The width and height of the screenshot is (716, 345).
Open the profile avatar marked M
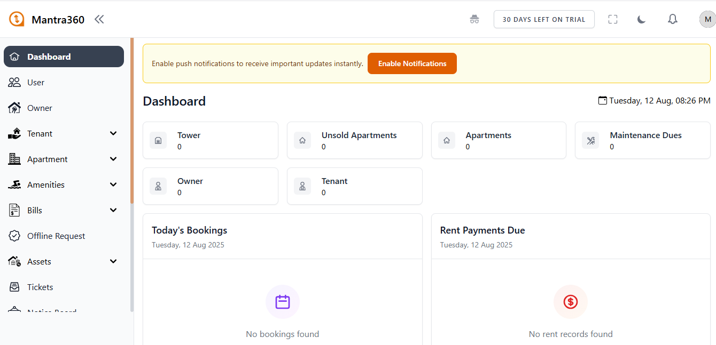click(x=707, y=19)
